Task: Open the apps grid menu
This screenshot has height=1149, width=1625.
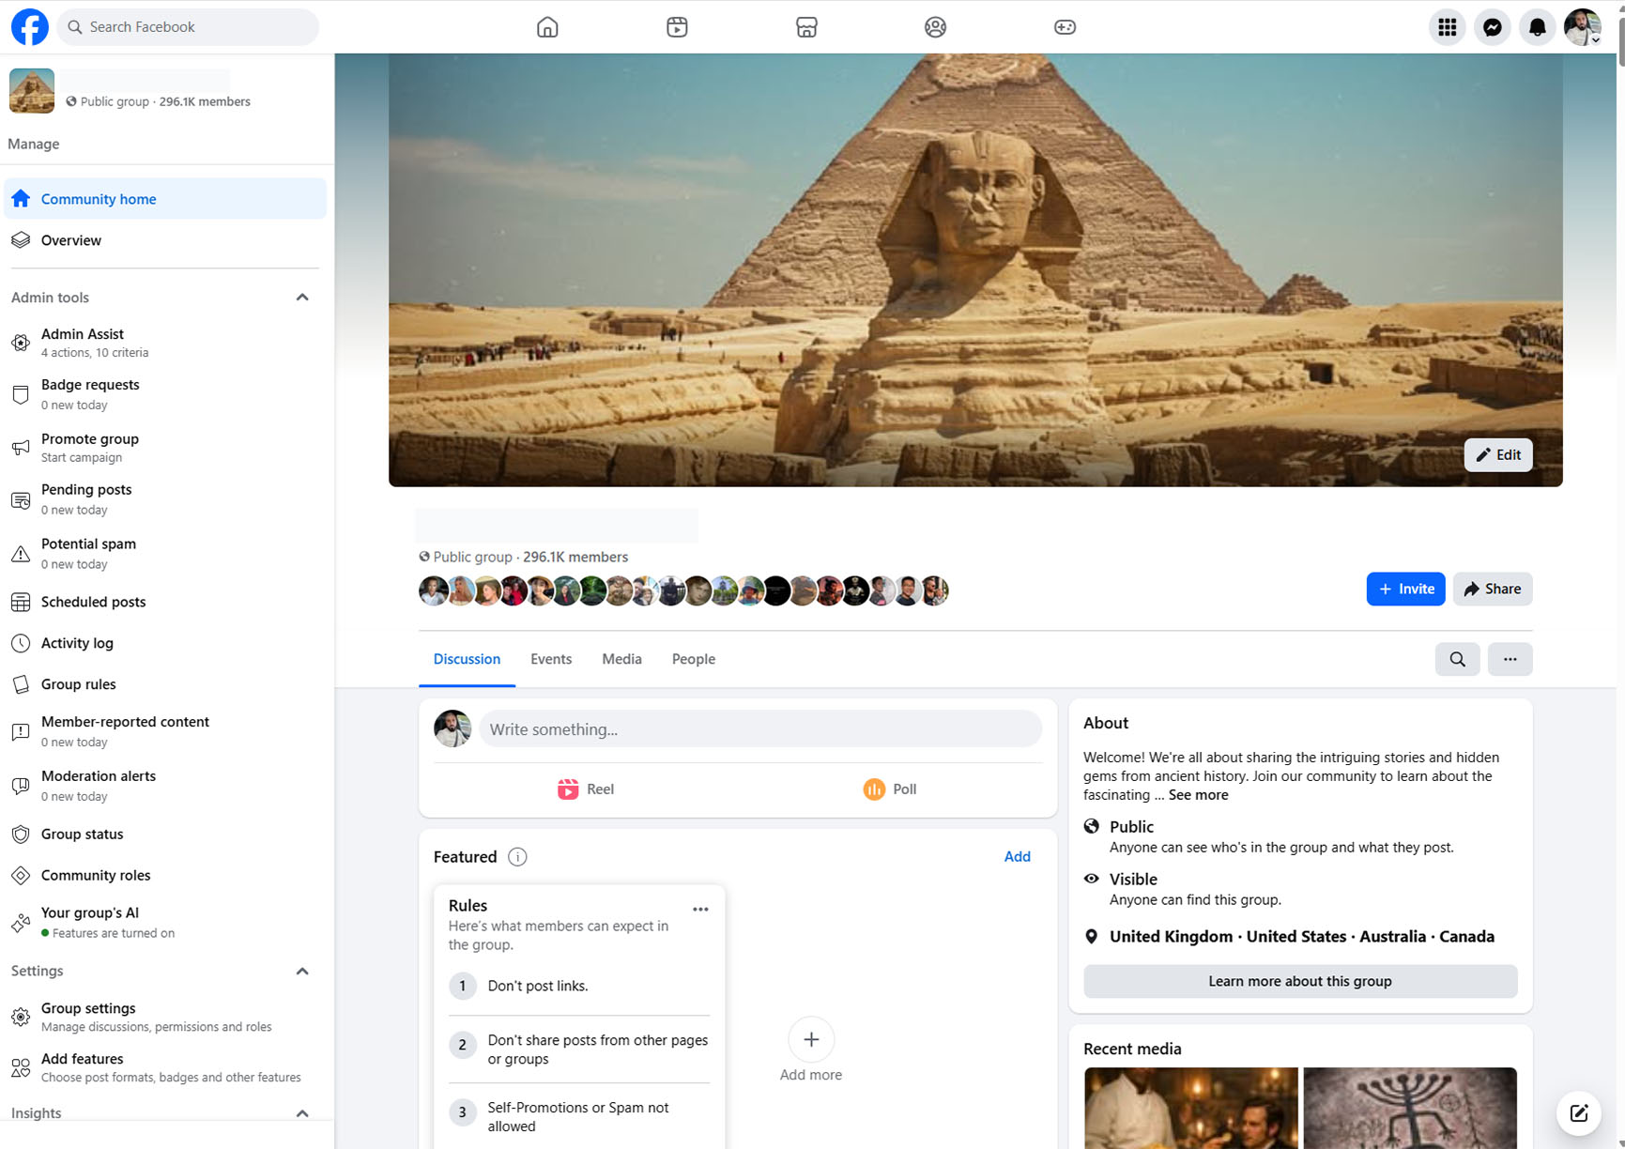Action: pos(1447,27)
